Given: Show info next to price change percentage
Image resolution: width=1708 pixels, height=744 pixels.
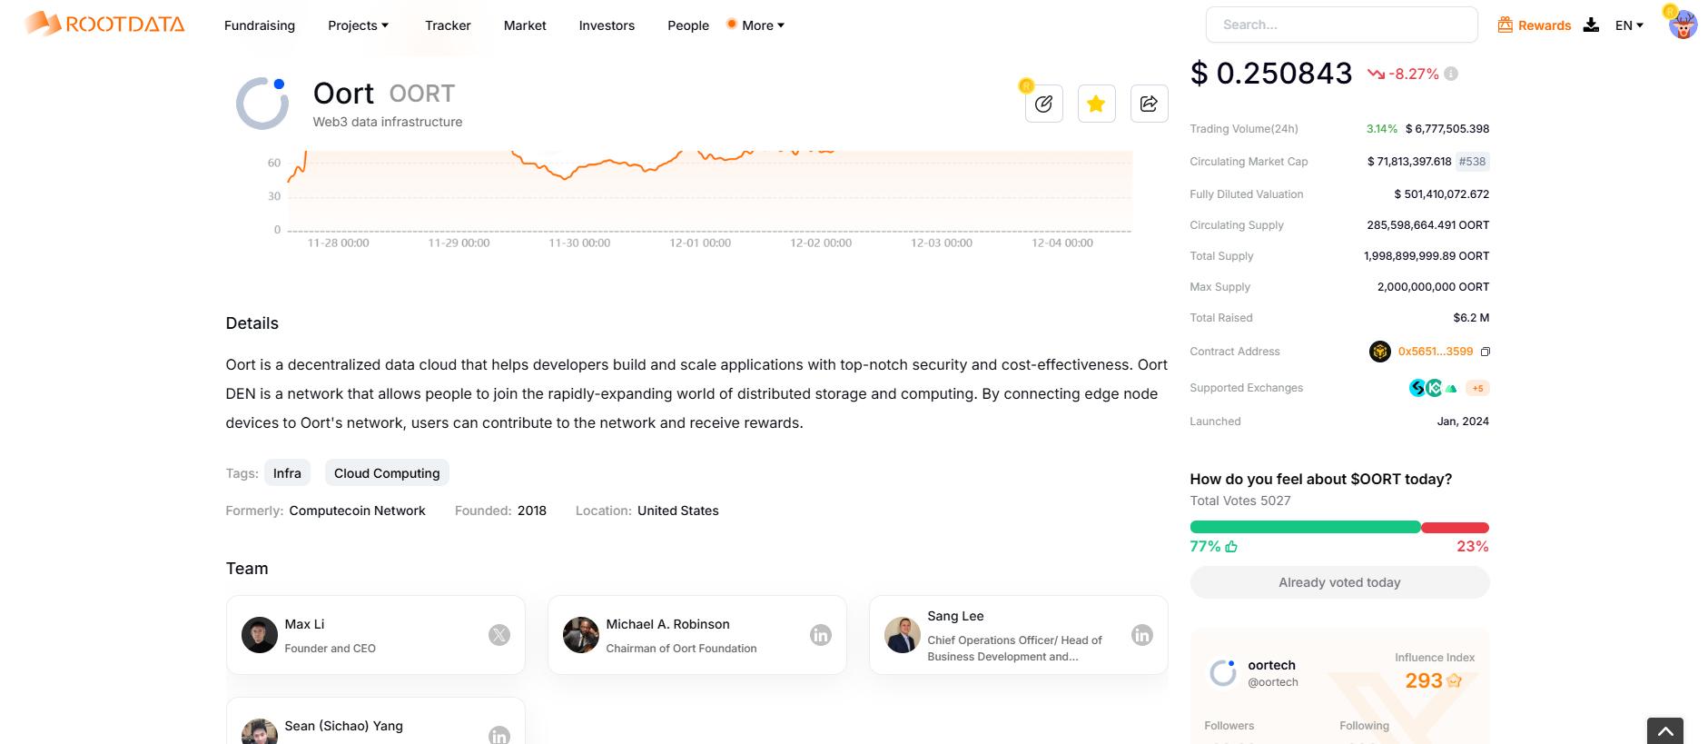Looking at the screenshot, I should [1451, 74].
